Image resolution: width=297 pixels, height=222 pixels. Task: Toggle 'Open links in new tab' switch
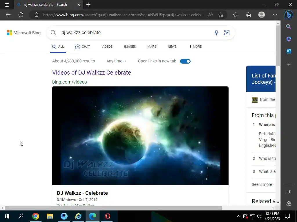[x=185, y=61]
